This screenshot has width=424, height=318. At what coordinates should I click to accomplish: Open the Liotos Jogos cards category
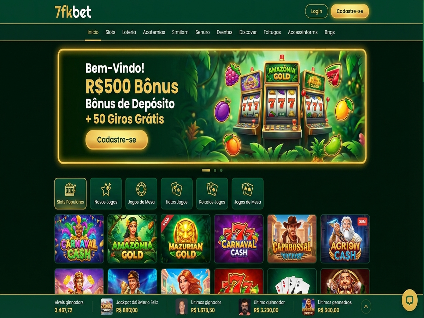point(177,194)
